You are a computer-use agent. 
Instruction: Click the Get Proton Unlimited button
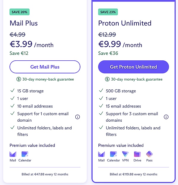coord(133,67)
